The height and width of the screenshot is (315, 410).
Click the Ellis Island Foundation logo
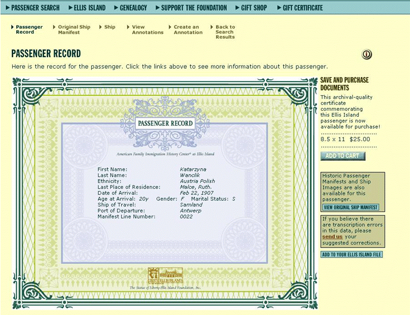coord(165,276)
